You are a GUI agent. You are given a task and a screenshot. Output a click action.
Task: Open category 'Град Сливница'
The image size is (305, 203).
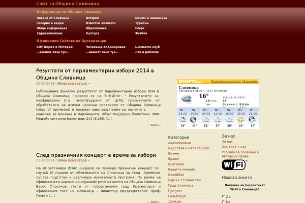(x=180, y=186)
